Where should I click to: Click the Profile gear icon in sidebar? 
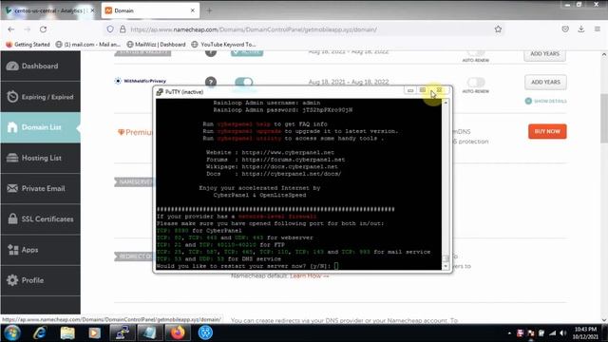point(12,280)
